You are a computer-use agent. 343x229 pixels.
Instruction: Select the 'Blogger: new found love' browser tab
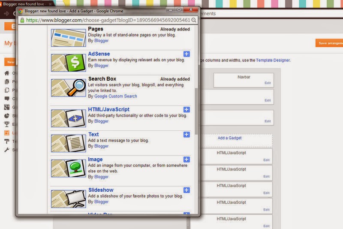25,4
